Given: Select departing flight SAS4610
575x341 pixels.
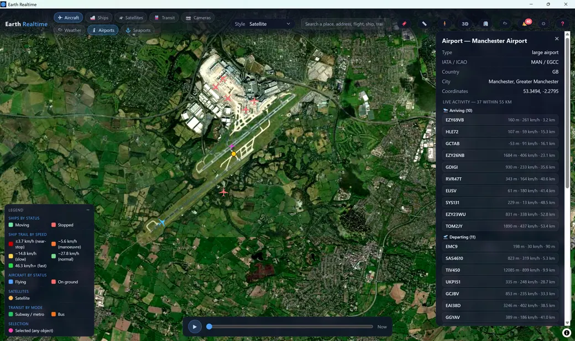Looking at the screenshot, I should click(500, 258).
